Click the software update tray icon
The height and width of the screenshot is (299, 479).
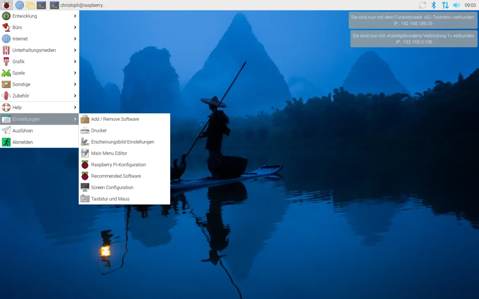click(x=422, y=5)
